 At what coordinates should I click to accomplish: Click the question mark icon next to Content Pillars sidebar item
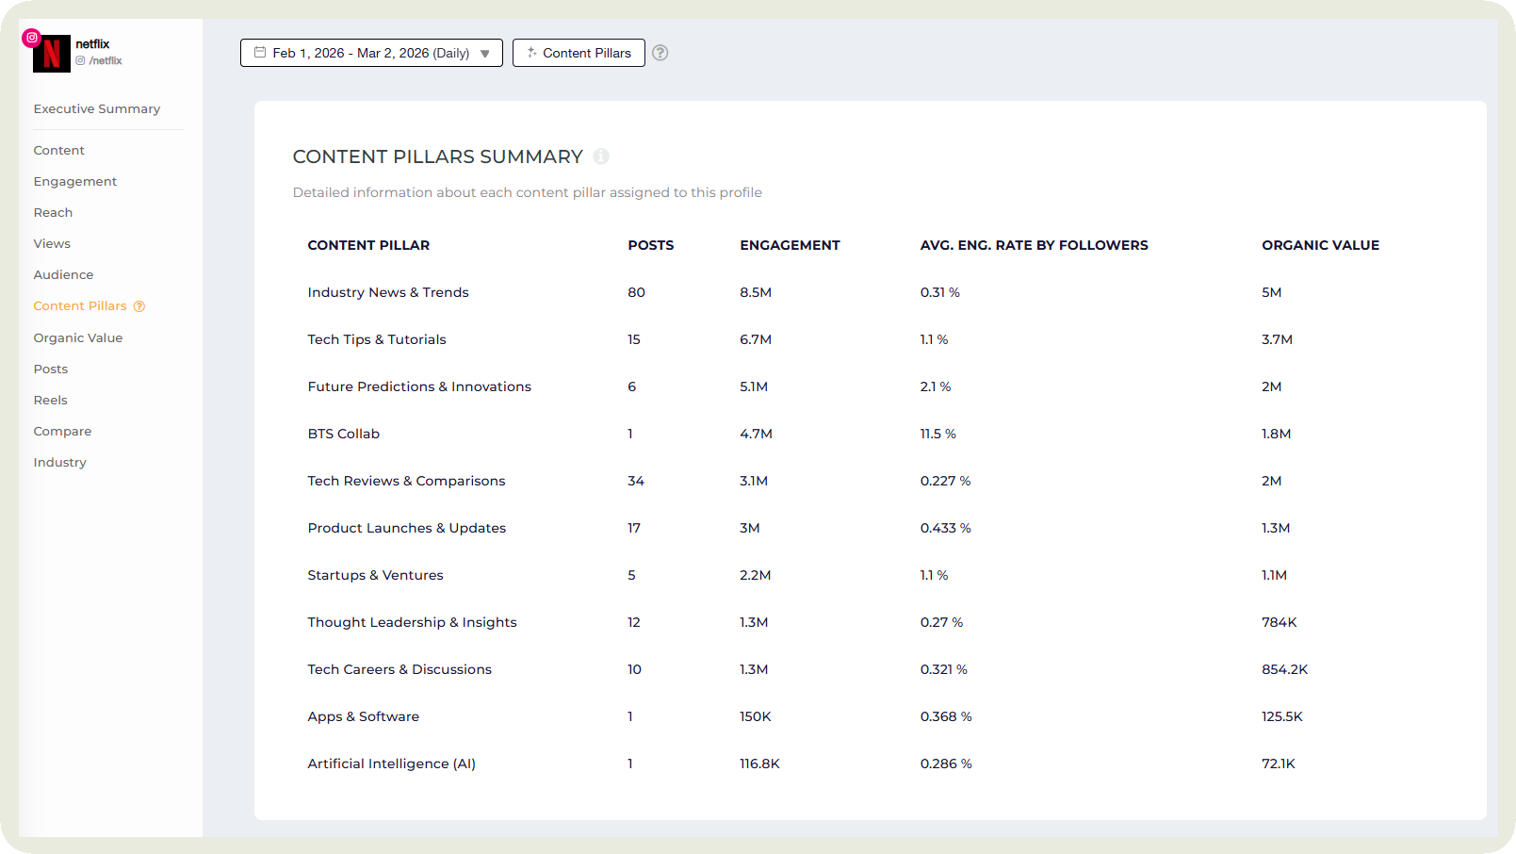139,305
